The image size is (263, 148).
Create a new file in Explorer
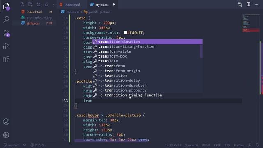pos(22,5)
